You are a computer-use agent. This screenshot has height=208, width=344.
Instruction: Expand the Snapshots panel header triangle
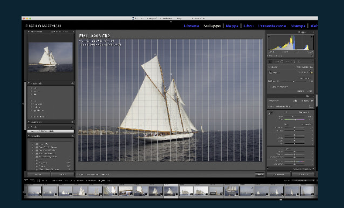pyautogui.click(x=29, y=122)
